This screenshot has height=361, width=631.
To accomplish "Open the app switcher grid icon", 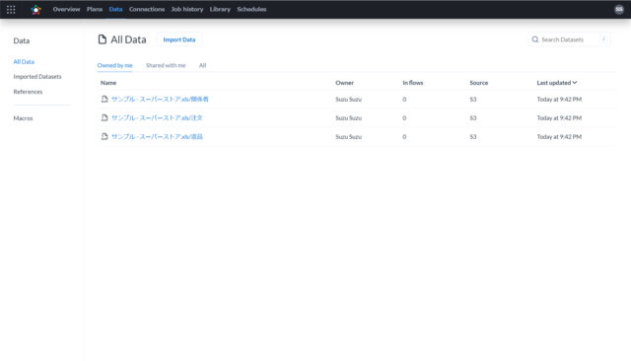I will click(11, 9).
